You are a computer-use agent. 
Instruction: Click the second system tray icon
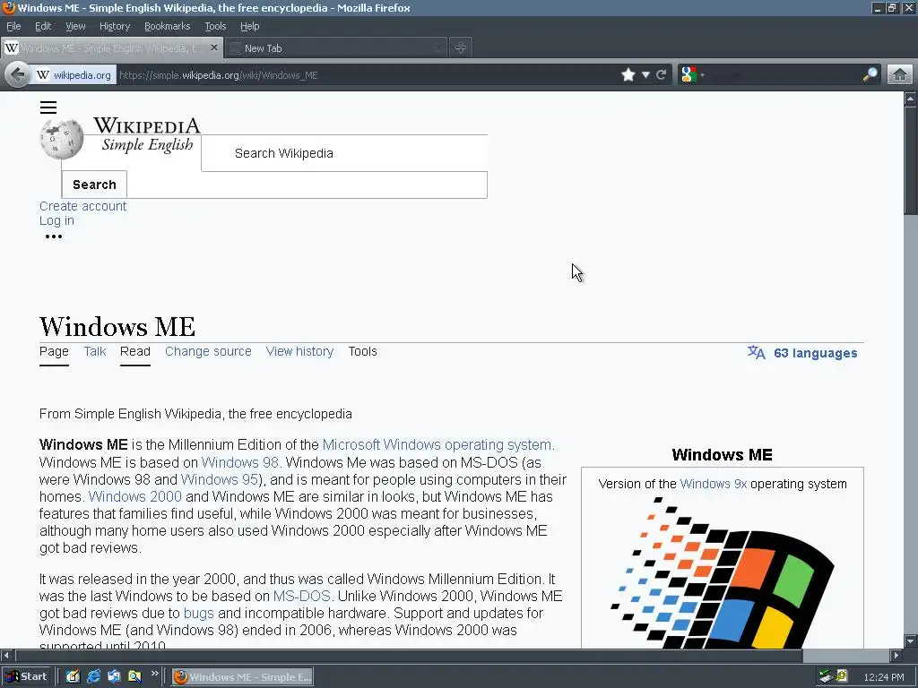pyautogui.click(x=841, y=677)
